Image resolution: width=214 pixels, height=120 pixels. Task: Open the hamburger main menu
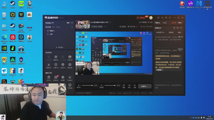(170, 18)
